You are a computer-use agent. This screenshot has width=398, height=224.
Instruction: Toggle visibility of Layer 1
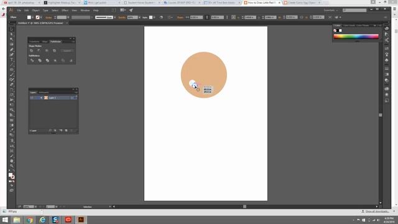(32, 98)
